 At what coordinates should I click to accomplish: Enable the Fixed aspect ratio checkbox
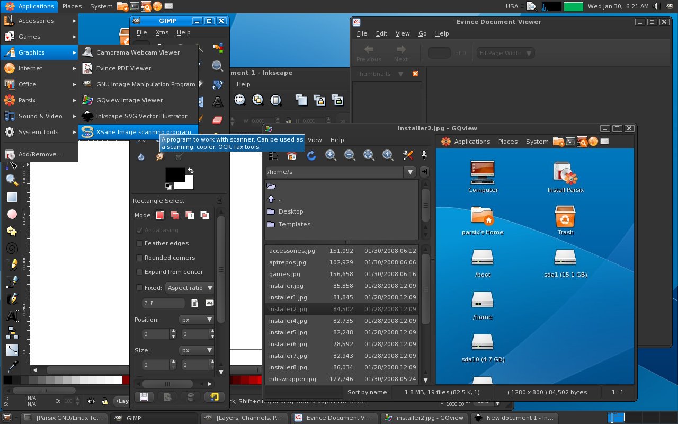pyautogui.click(x=140, y=288)
